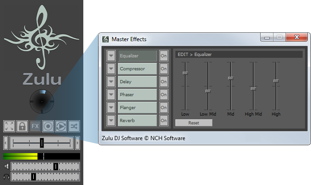Toggle the Flanger On button
This screenshot has height=185, width=311.
[164, 107]
